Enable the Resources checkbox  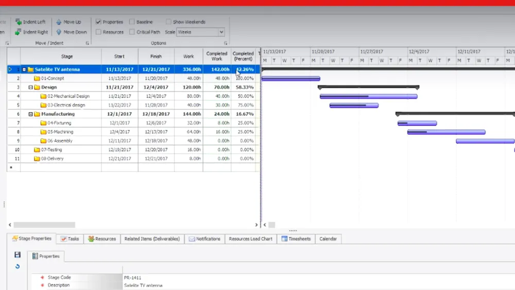[98, 32]
